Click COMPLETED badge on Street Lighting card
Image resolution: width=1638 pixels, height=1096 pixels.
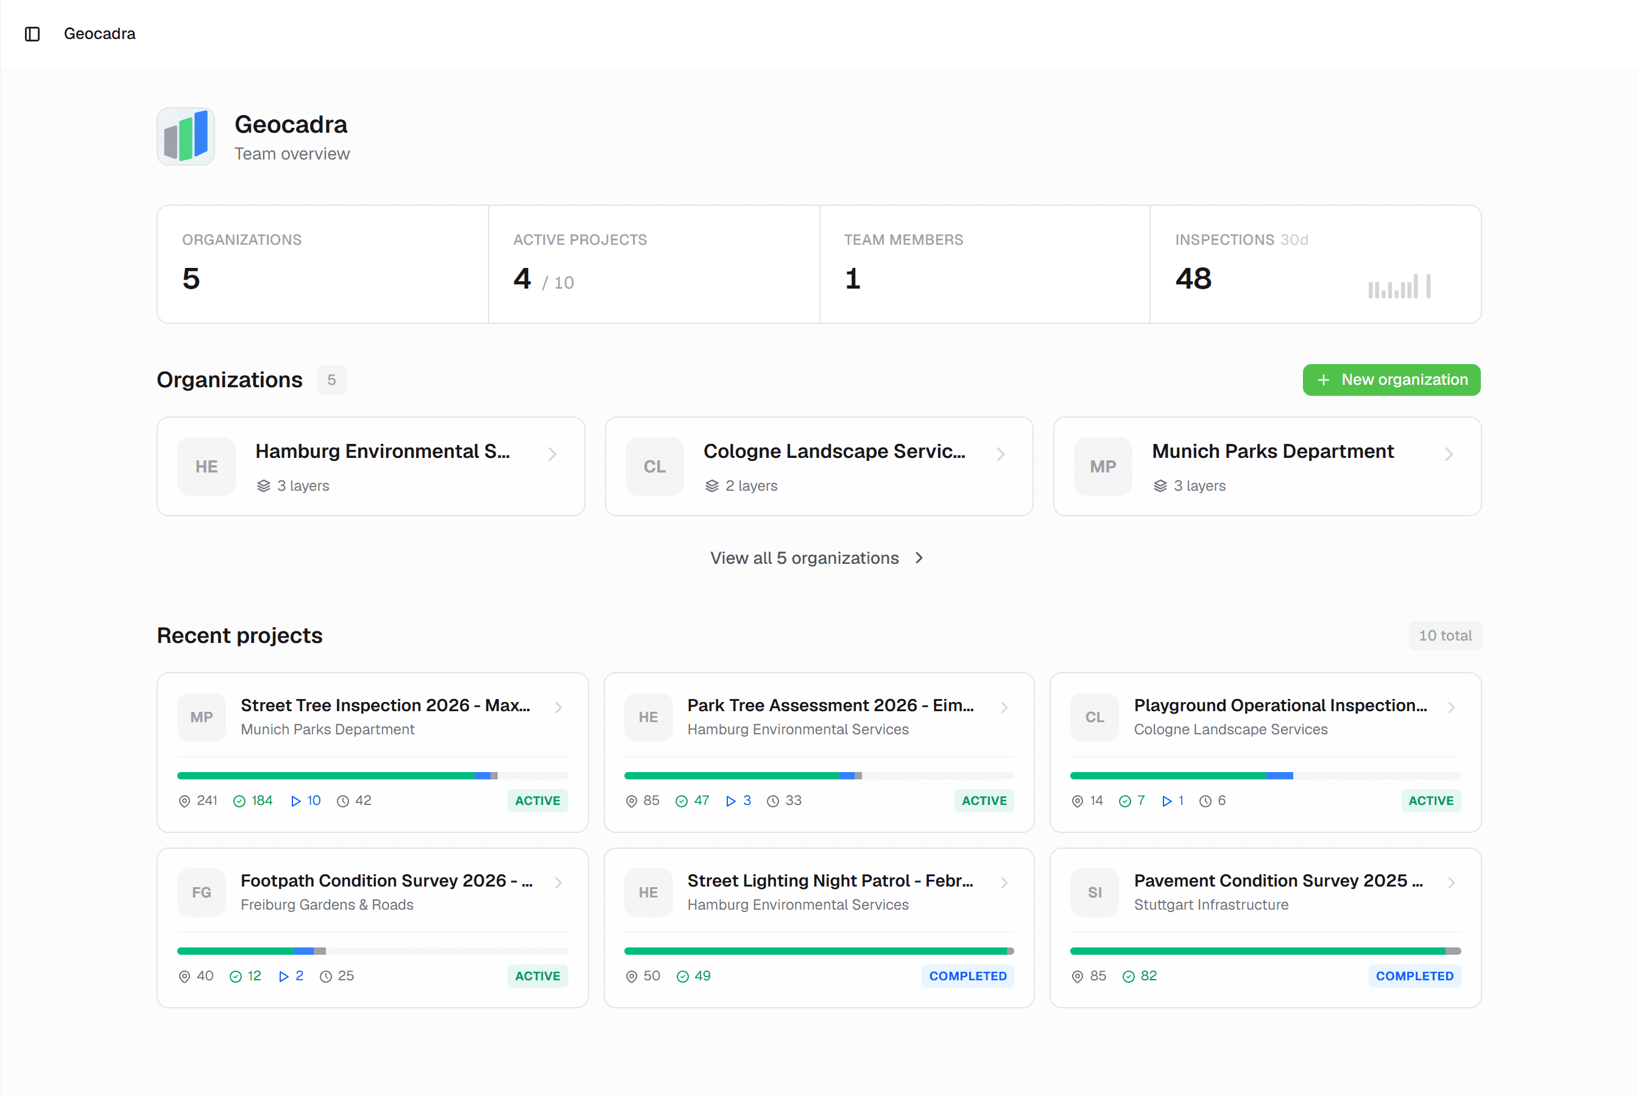[967, 977]
